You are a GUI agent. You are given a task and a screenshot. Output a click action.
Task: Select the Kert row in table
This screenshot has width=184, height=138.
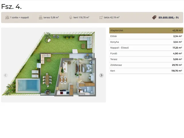pos(146,71)
